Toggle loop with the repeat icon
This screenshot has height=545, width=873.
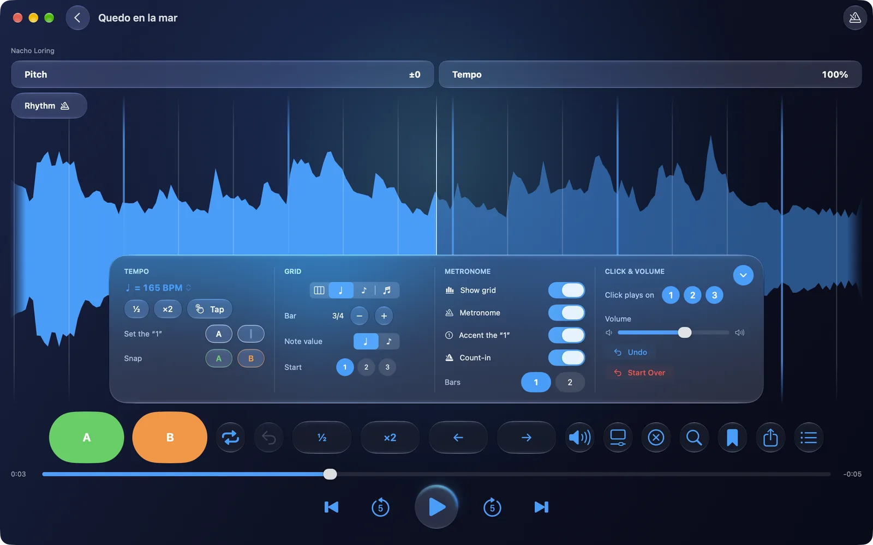[230, 437]
